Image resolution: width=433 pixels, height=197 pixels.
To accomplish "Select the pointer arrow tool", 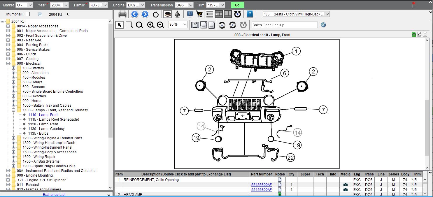I will click(119, 25).
